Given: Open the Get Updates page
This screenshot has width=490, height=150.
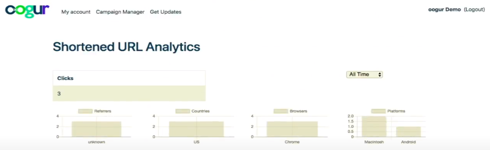Looking at the screenshot, I should pos(166,12).
